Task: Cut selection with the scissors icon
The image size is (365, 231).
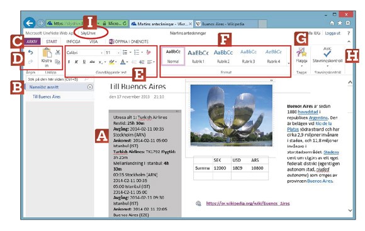Action: tap(58, 52)
